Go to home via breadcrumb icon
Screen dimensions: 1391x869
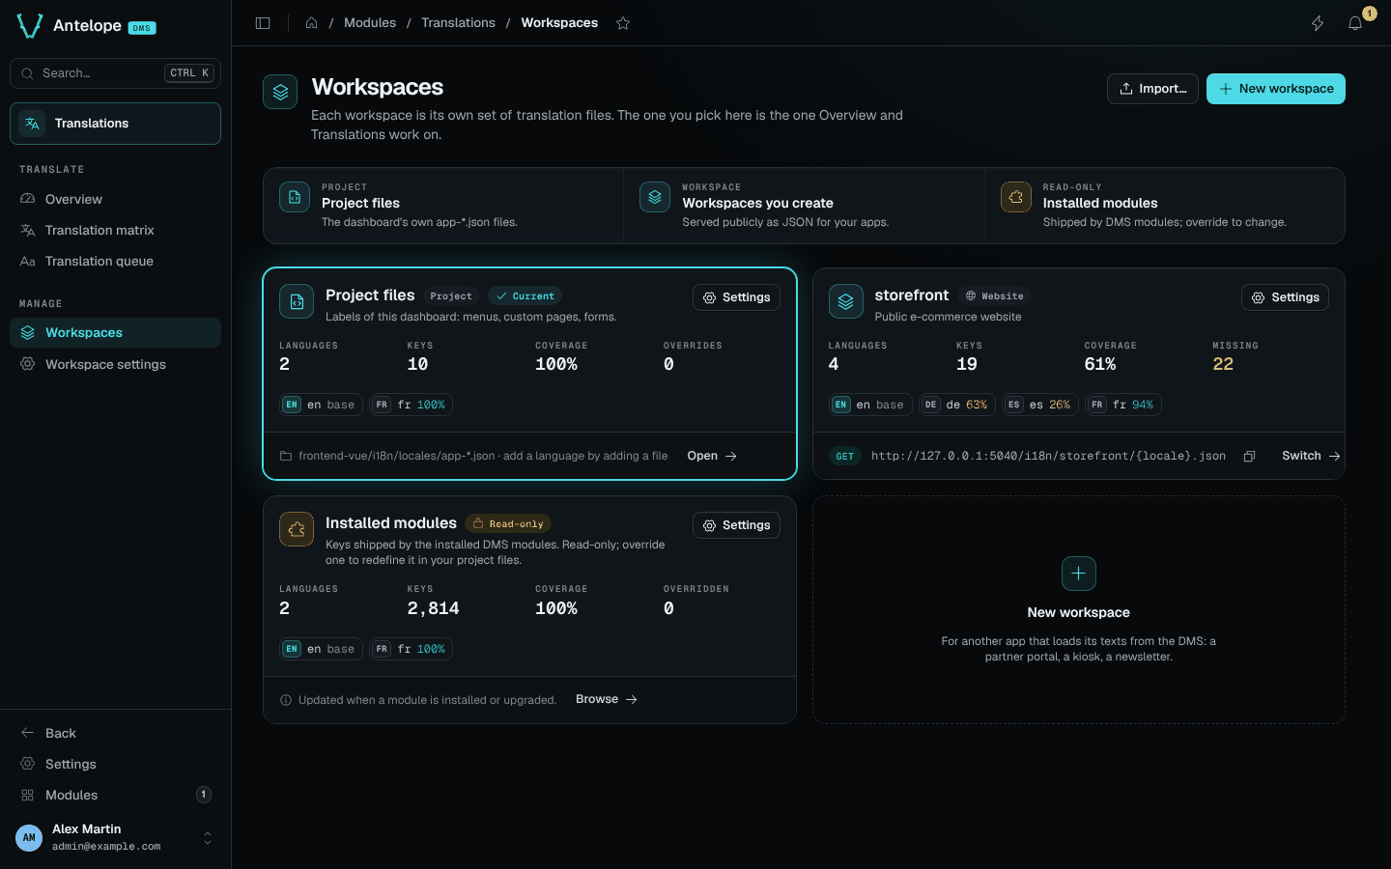[312, 23]
